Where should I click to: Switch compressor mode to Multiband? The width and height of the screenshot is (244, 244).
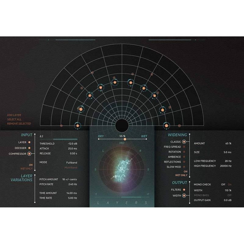coord(70,167)
